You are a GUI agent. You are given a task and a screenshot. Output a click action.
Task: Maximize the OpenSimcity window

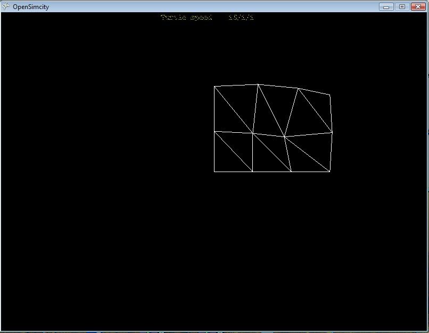coord(402,6)
